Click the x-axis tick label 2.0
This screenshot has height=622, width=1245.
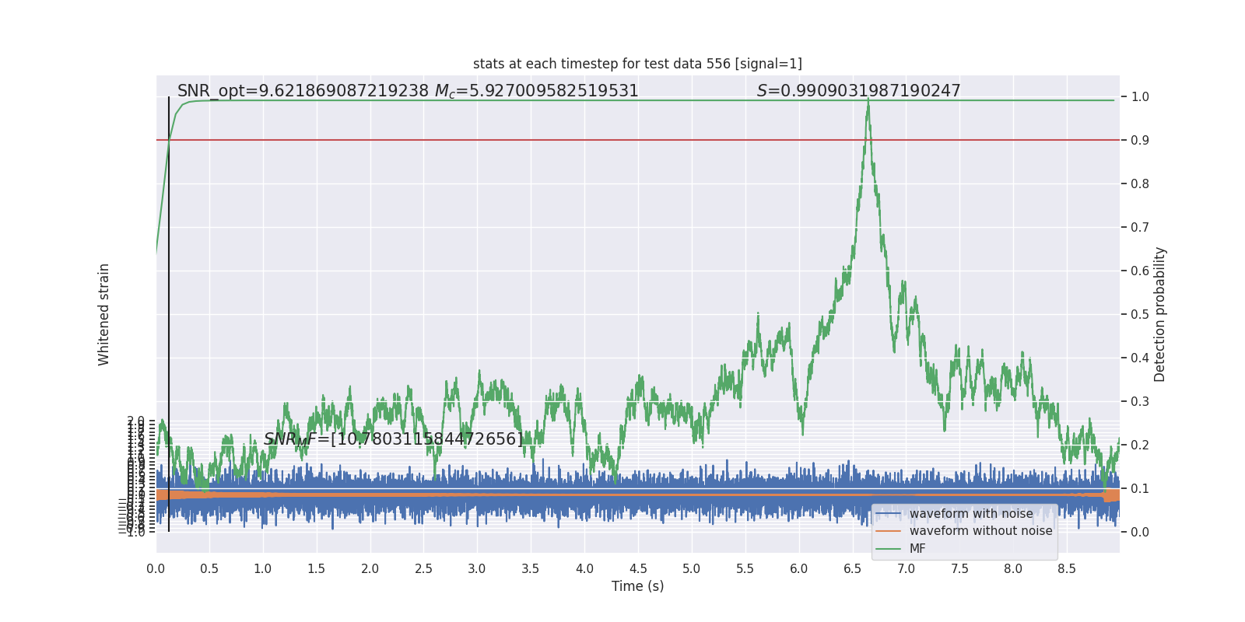370,569
